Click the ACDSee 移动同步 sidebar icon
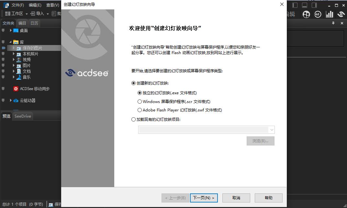Viewport: 347px width, 208px height. click(16, 88)
